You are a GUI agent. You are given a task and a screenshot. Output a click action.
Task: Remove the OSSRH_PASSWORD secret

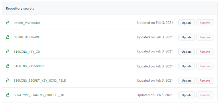205,23
